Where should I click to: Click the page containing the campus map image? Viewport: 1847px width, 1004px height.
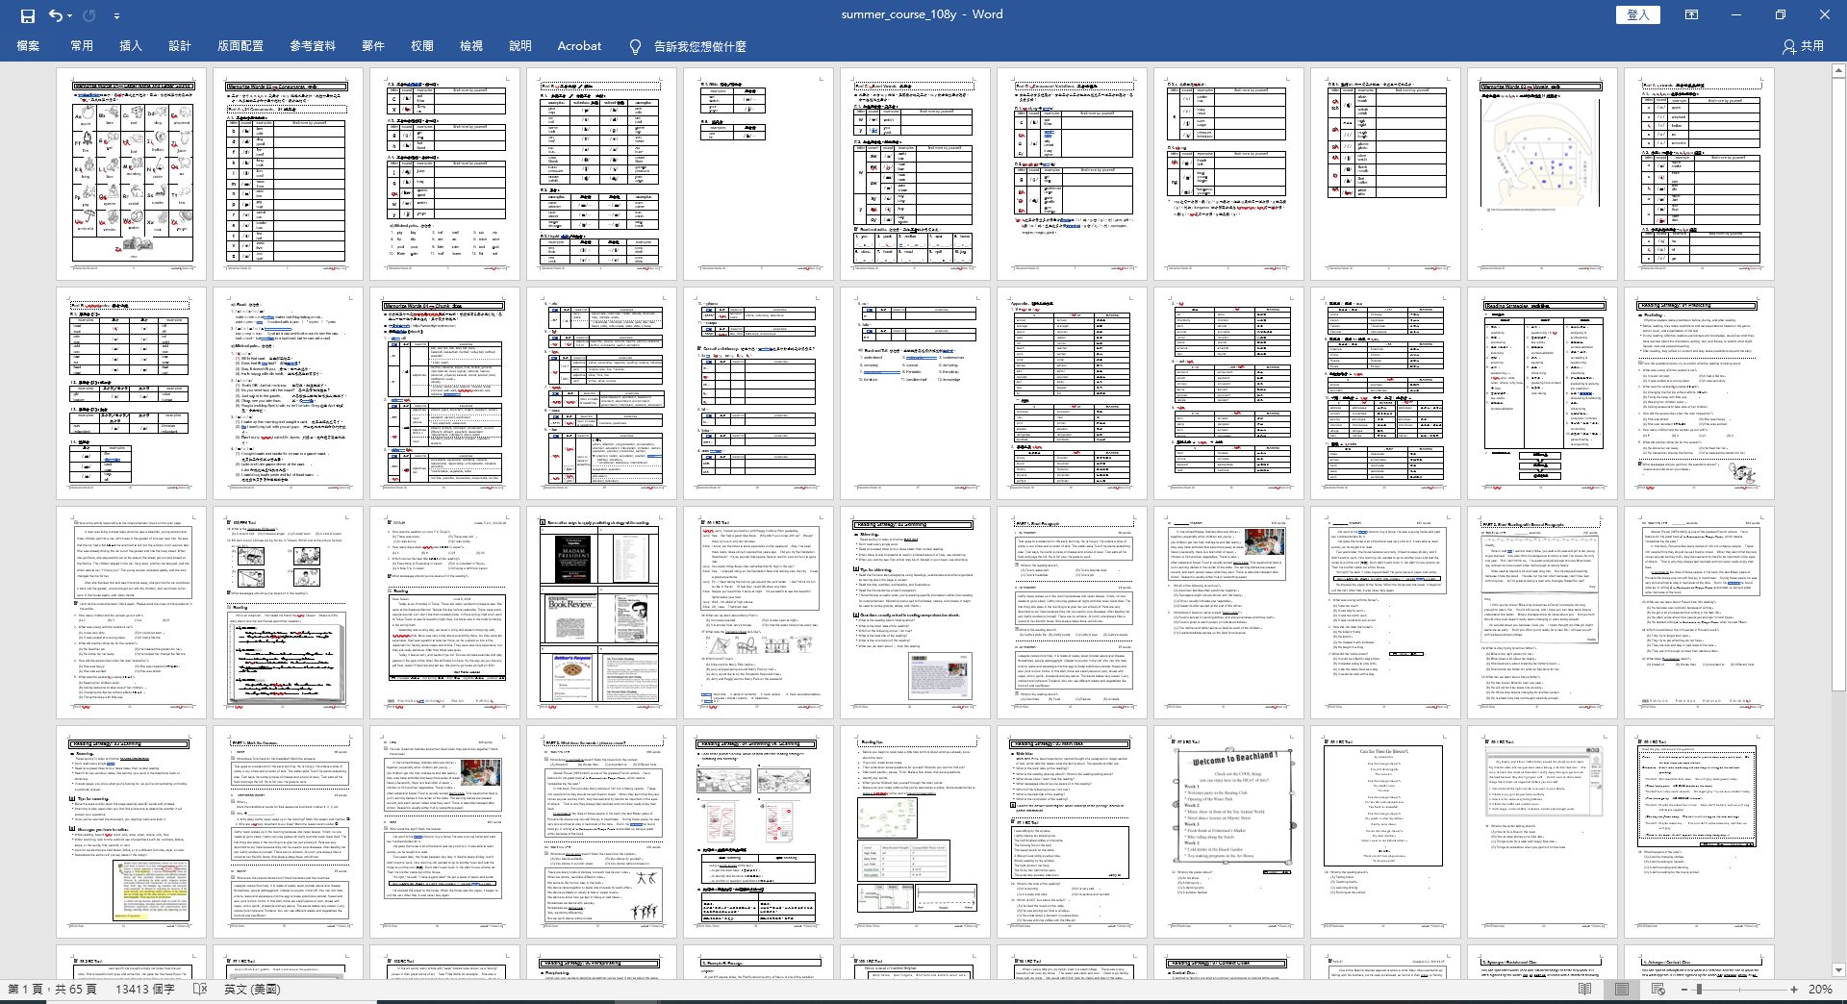coord(1542,174)
